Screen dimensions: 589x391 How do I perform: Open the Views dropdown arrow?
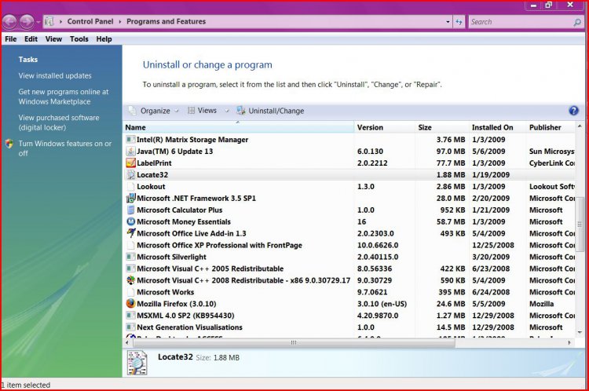[x=226, y=111]
